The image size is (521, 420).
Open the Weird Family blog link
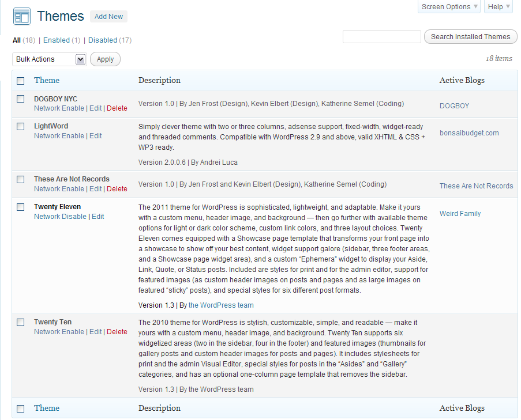pyautogui.click(x=460, y=214)
